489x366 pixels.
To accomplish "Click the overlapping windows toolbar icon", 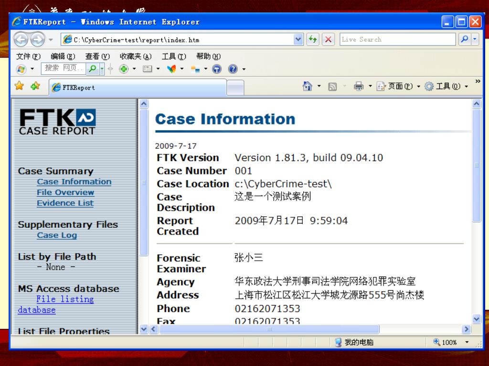I will point(195,69).
